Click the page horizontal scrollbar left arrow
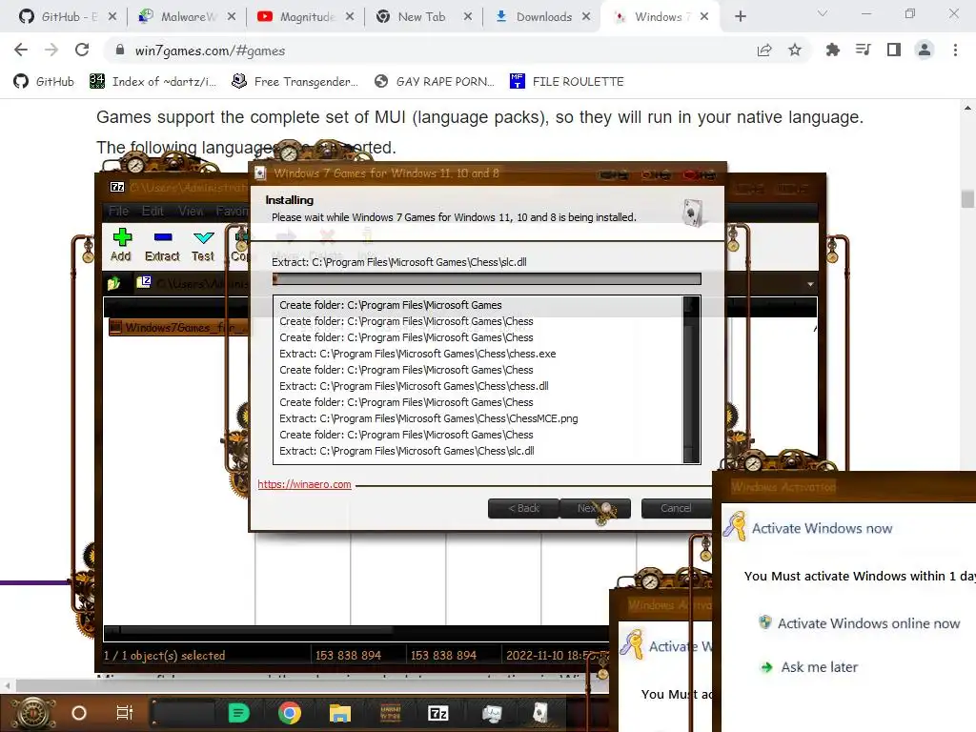Screen dimensions: 976x732 [8, 685]
